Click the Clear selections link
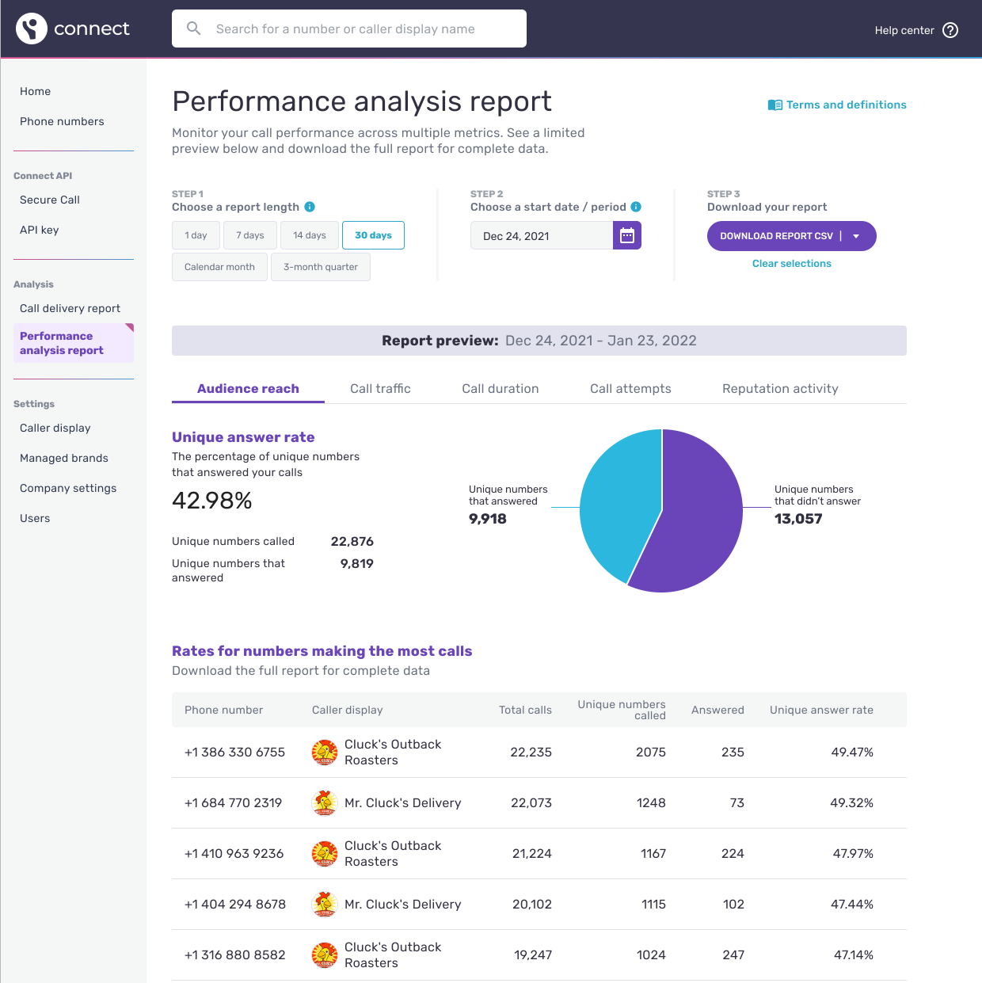 (791, 264)
